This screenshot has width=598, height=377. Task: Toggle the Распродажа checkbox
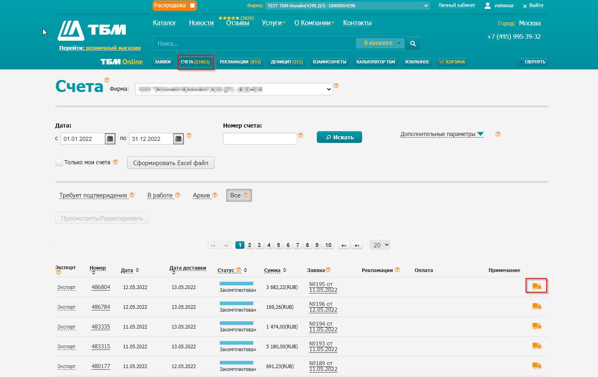pyautogui.click(x=193, y=5)
